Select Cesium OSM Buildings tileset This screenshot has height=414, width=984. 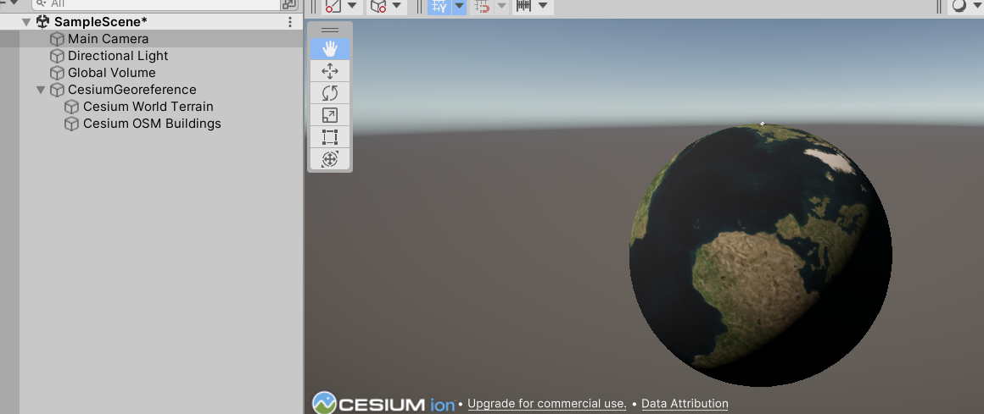[152, 124]
